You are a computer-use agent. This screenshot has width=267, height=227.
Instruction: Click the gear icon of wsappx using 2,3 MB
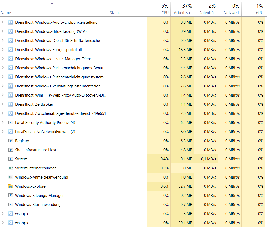click(11, 213)
